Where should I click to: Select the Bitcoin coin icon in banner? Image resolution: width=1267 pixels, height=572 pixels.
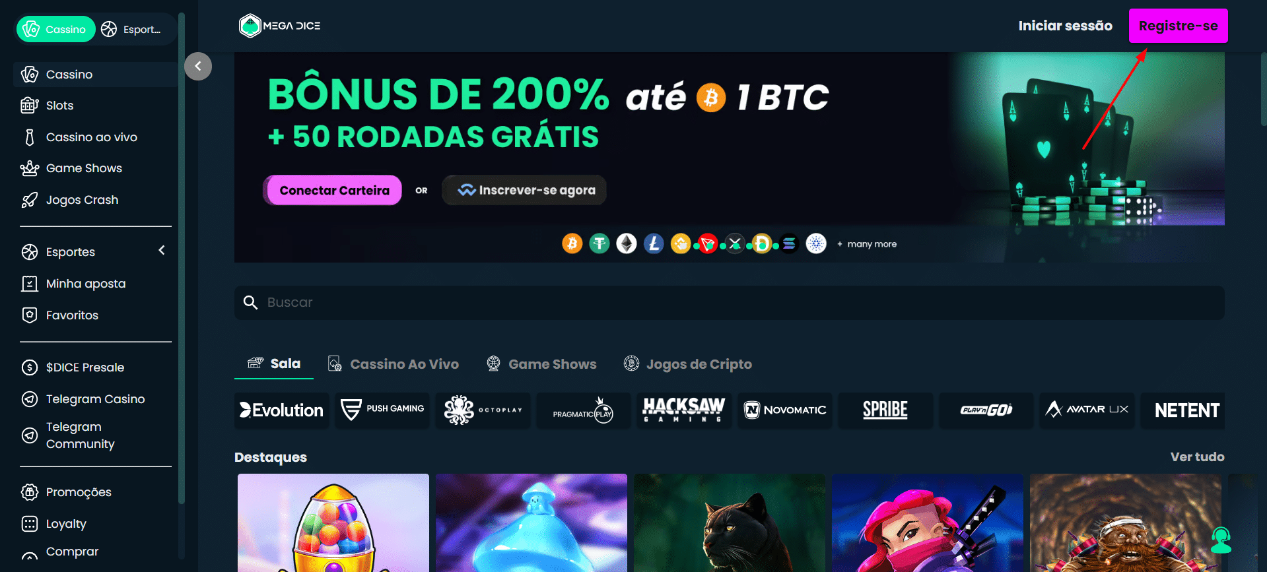572,243
